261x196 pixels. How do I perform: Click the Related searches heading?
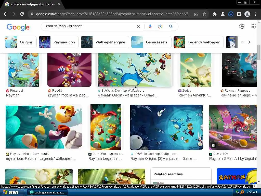pyautogui.click(x=168, y=174)
